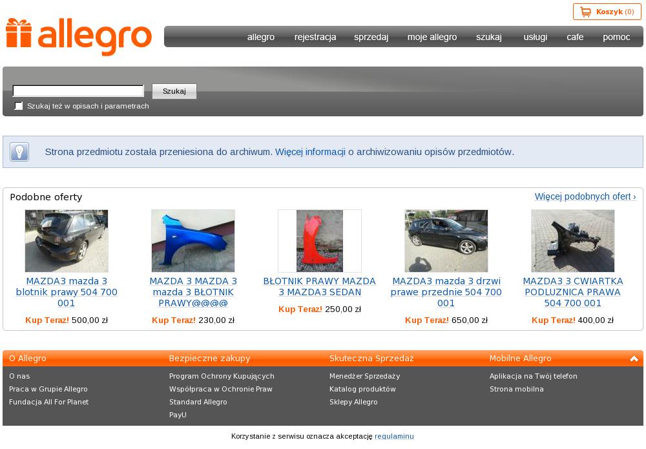Viewport: 646px width, 449px height.
Task: Click the Podobne oferty heading
Action: [46, 197]
